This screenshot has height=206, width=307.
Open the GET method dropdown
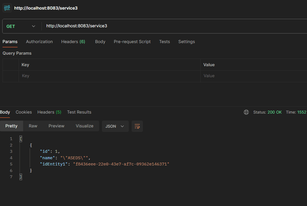coord(21,26)
